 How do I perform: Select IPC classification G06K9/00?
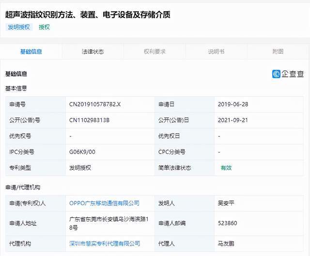(x=82, y=152)
